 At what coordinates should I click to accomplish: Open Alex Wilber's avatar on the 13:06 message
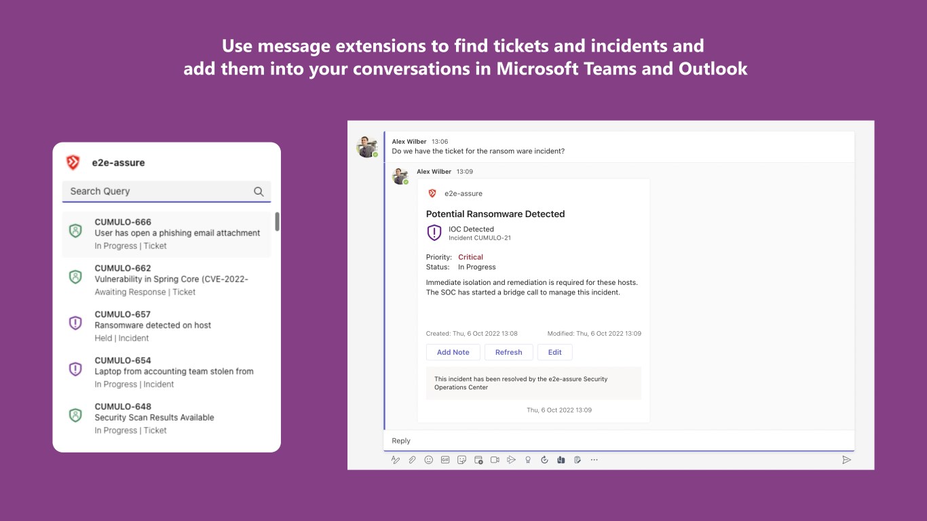(x=367, y=147)
